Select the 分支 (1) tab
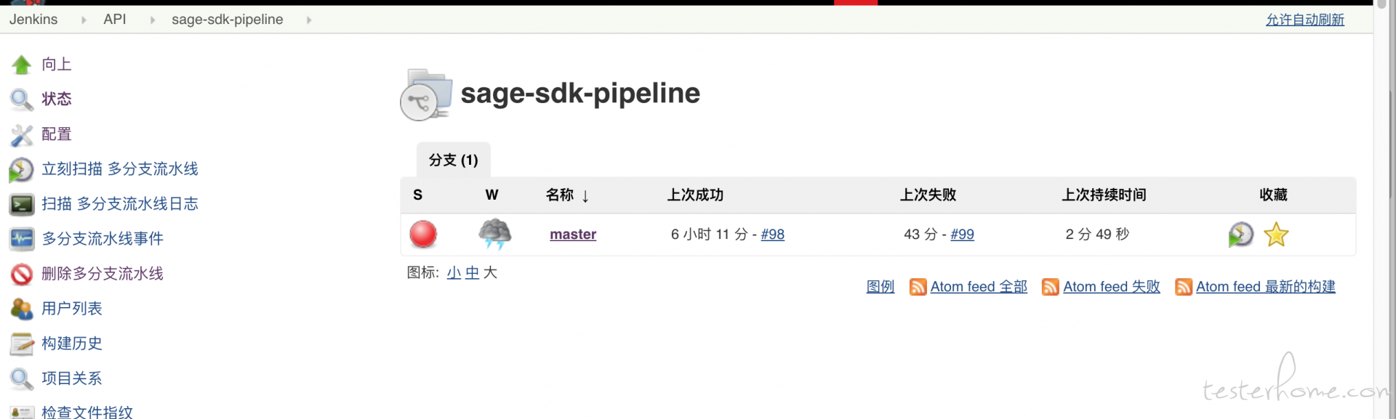 point(454,160)
